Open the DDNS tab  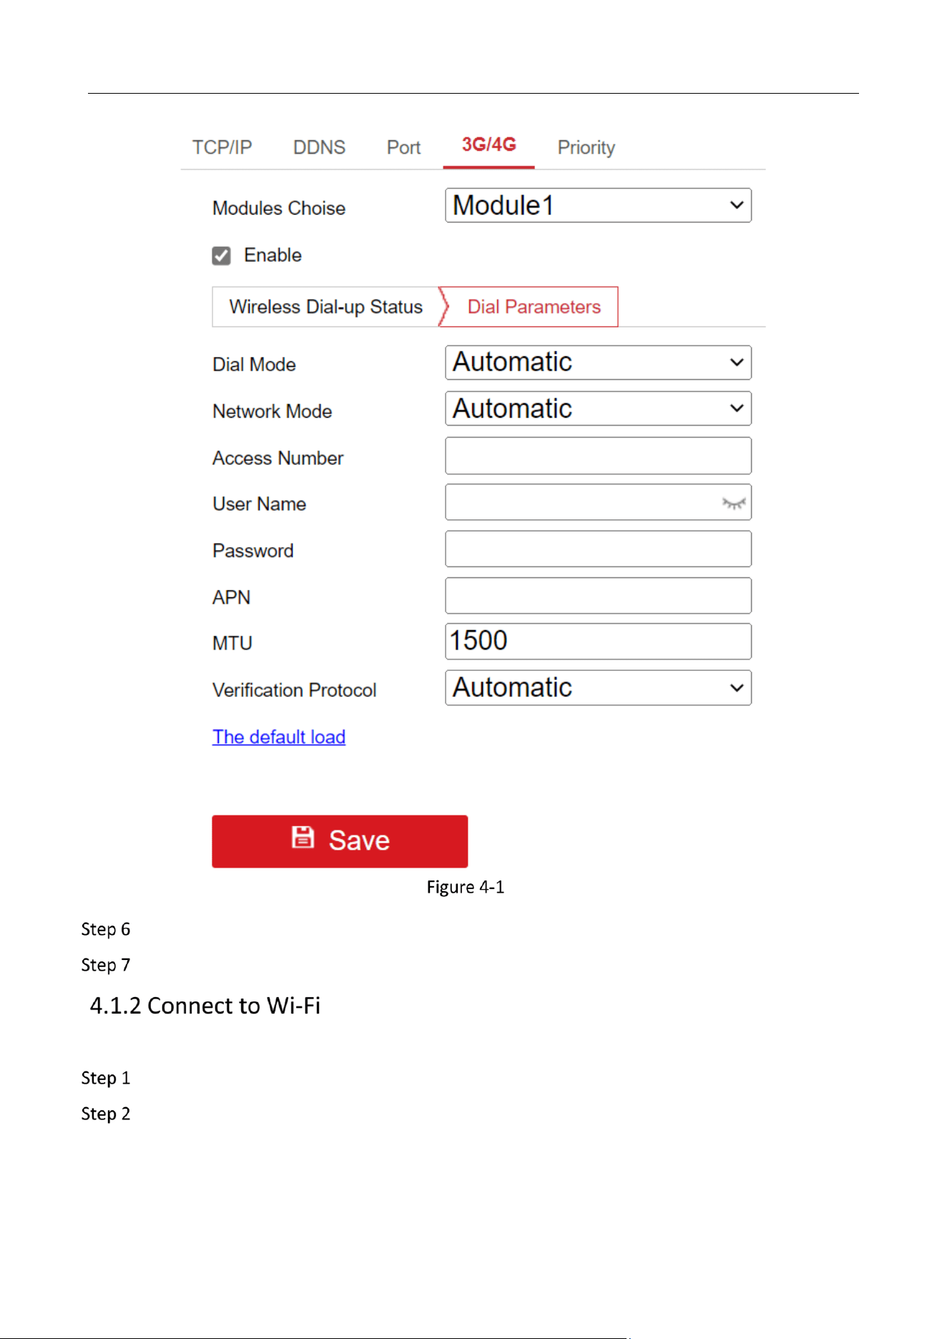pos(319,147)
